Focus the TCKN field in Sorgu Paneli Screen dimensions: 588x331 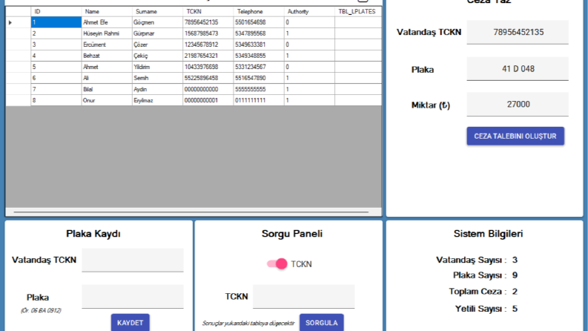[x=304, y=296]
